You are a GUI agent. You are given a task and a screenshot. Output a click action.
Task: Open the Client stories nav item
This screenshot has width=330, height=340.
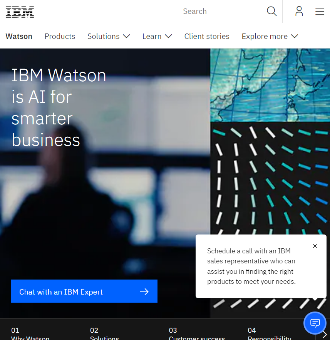(207, 36)
